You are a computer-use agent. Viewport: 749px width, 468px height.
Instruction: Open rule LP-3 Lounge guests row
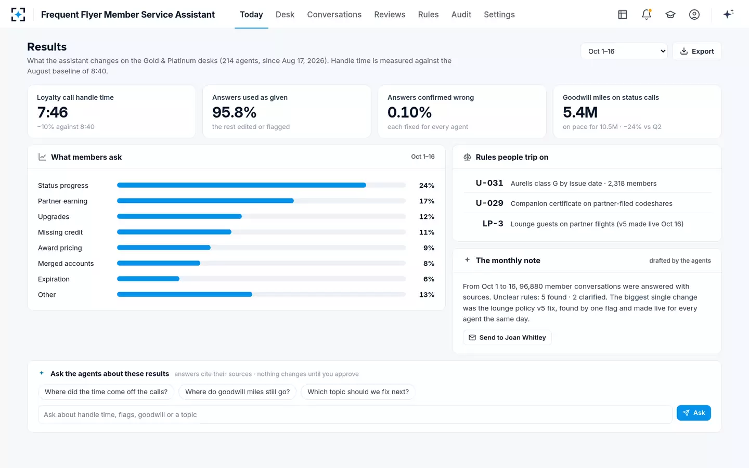pos(587,224)
